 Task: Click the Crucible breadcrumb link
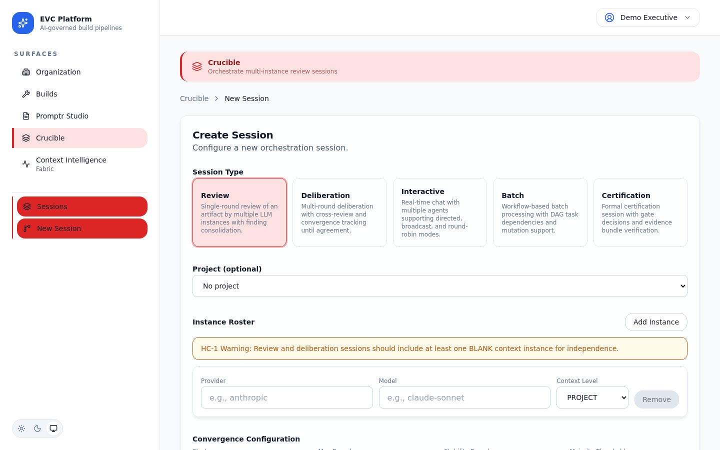[194, 98]
